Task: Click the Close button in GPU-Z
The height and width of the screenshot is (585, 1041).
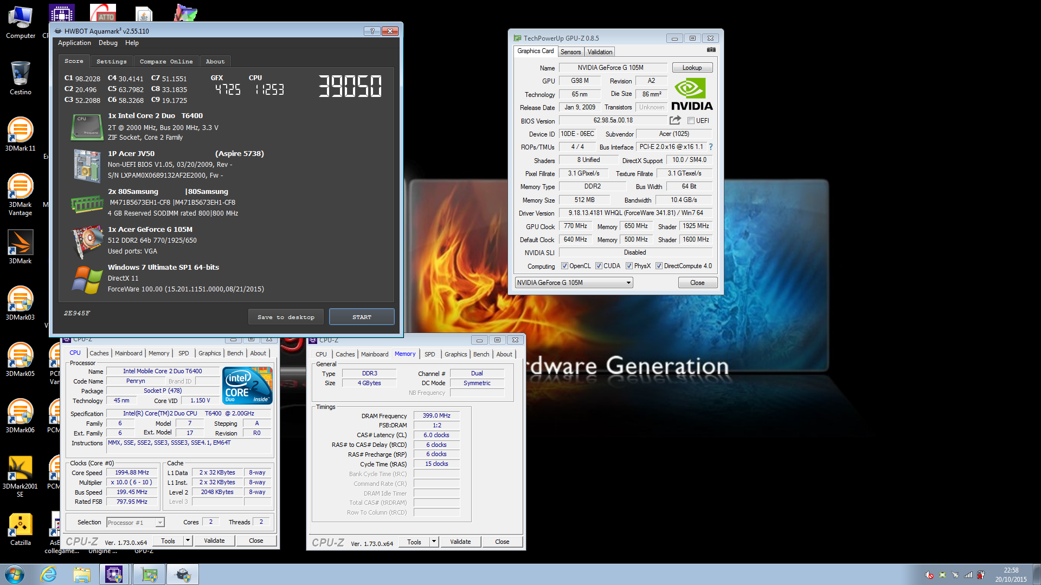Action: pos(698,283)
